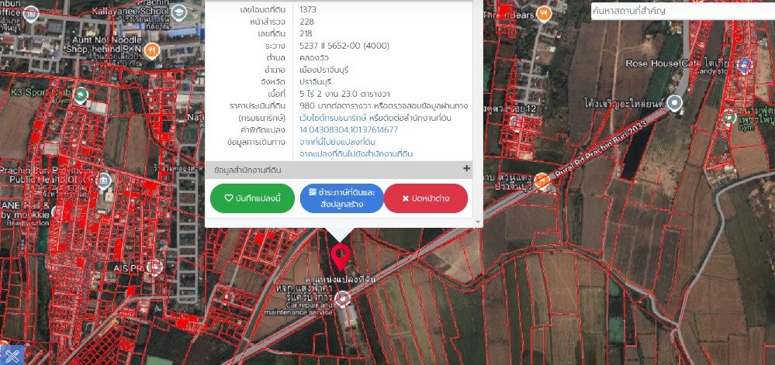Click the X icon in ปิดหน้าต่าง button
The image size is (775, 365).
405,198
